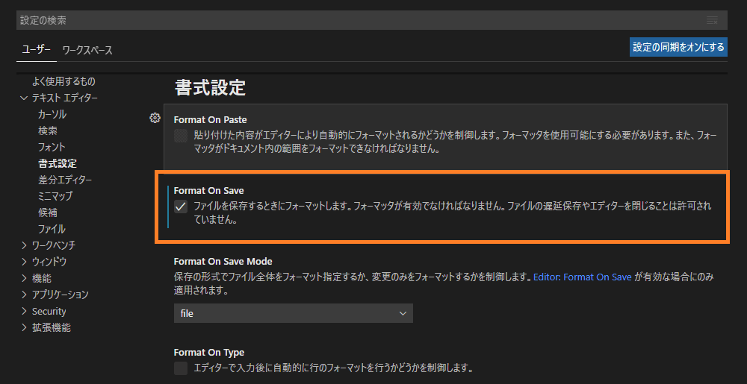The height and width of the screenshot is (384, 747).
Task: Click the Format On Save Mode title
Action: (223, 262)
